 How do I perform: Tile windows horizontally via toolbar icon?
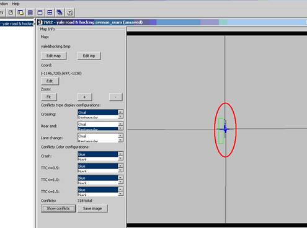30,12
